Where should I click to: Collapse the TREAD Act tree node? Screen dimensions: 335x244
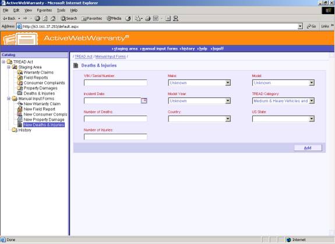click(3, 62)
